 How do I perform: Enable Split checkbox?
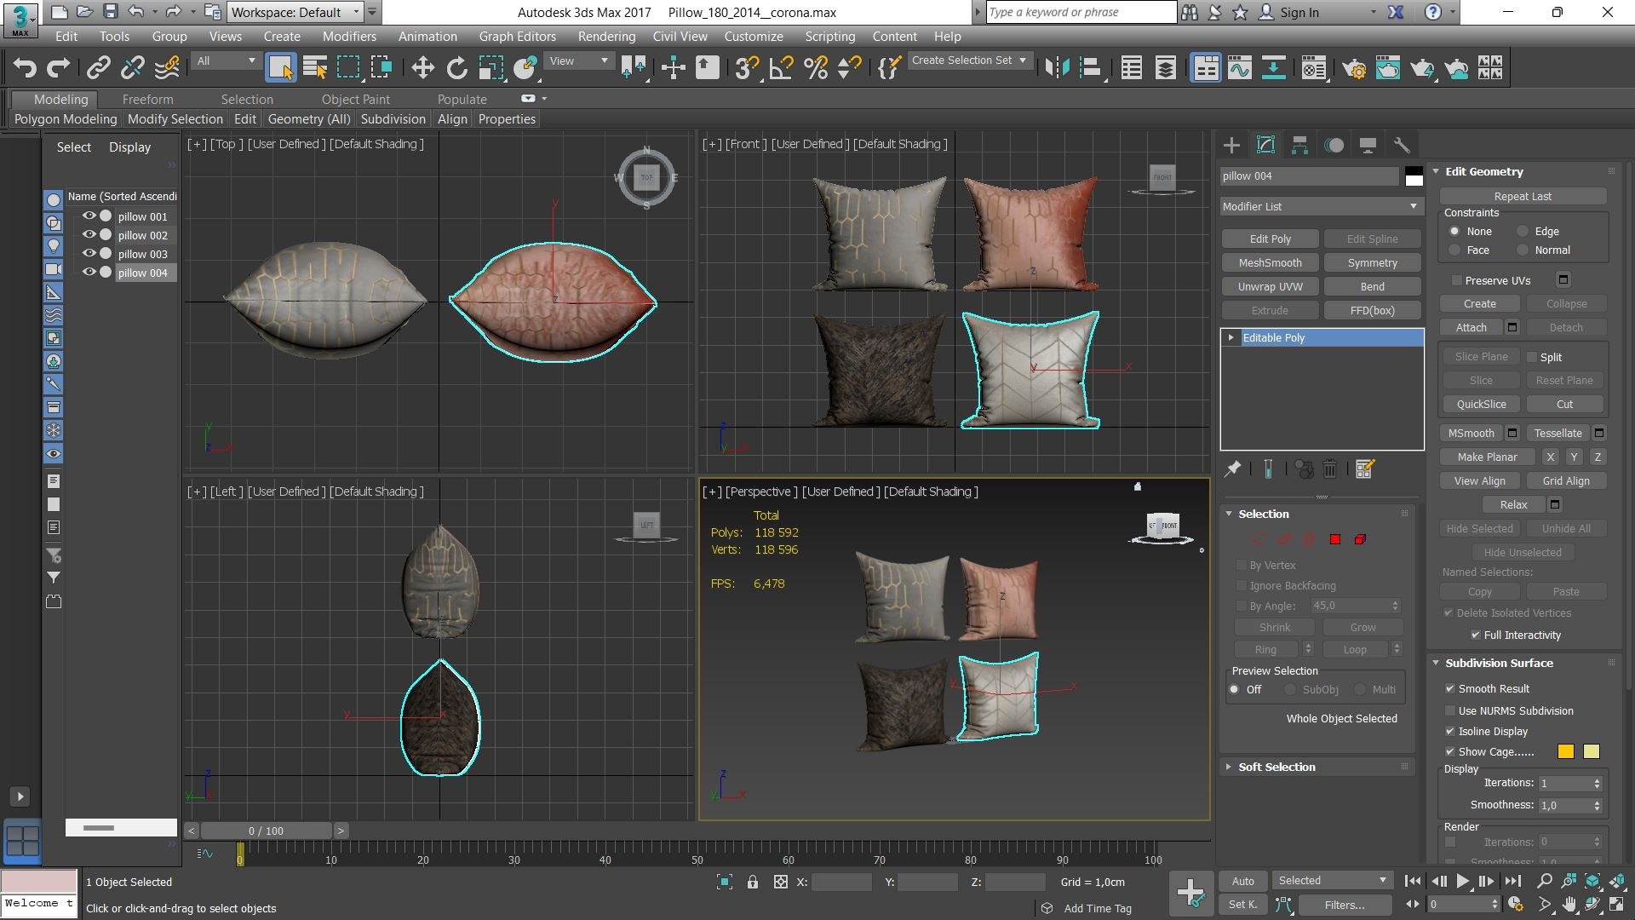coord(1531,357)
